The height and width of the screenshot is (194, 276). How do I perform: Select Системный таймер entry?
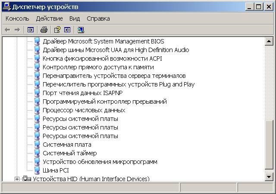(70, 153)
